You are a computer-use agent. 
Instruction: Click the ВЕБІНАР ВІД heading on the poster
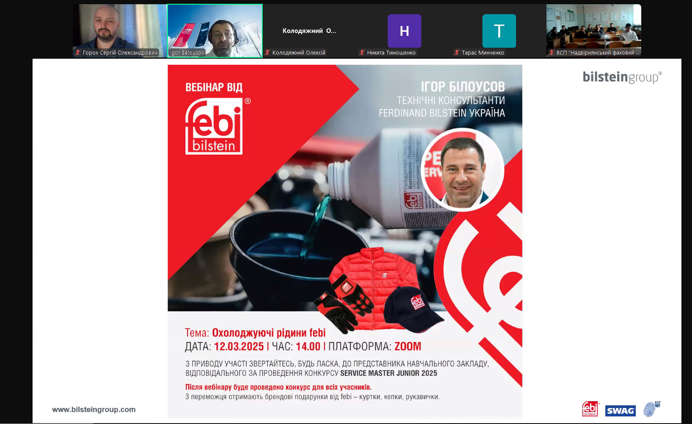[x=214, y=87]
